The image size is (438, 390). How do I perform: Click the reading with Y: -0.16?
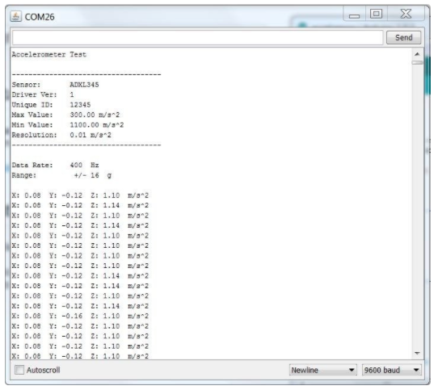click(x=80, y=316)
